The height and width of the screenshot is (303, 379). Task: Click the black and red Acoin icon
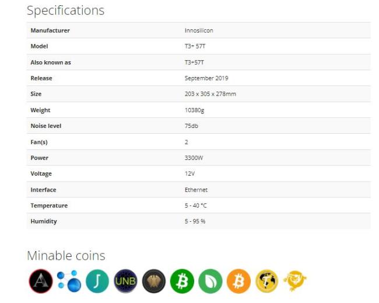[41, 281]
